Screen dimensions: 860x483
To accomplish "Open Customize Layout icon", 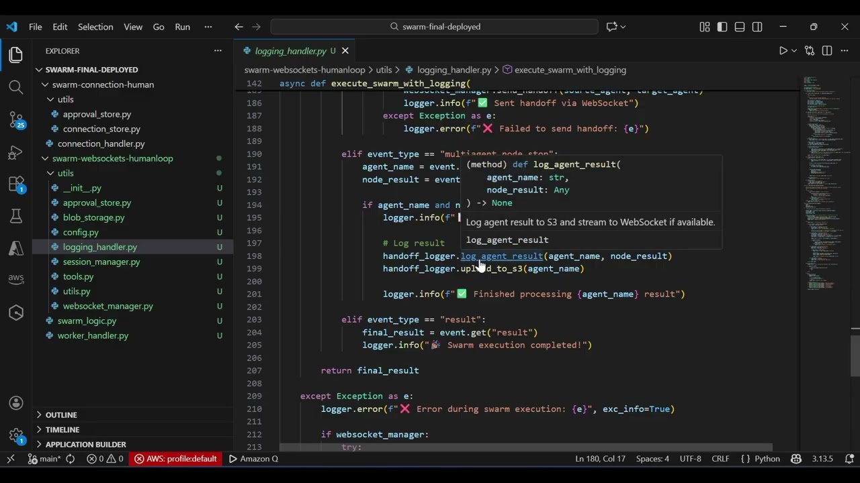I will tap(705, 27).
